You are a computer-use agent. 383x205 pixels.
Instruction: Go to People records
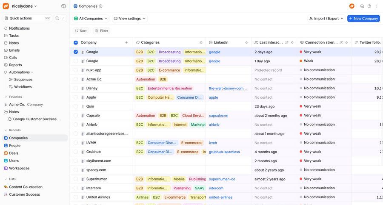click(34, 145)
